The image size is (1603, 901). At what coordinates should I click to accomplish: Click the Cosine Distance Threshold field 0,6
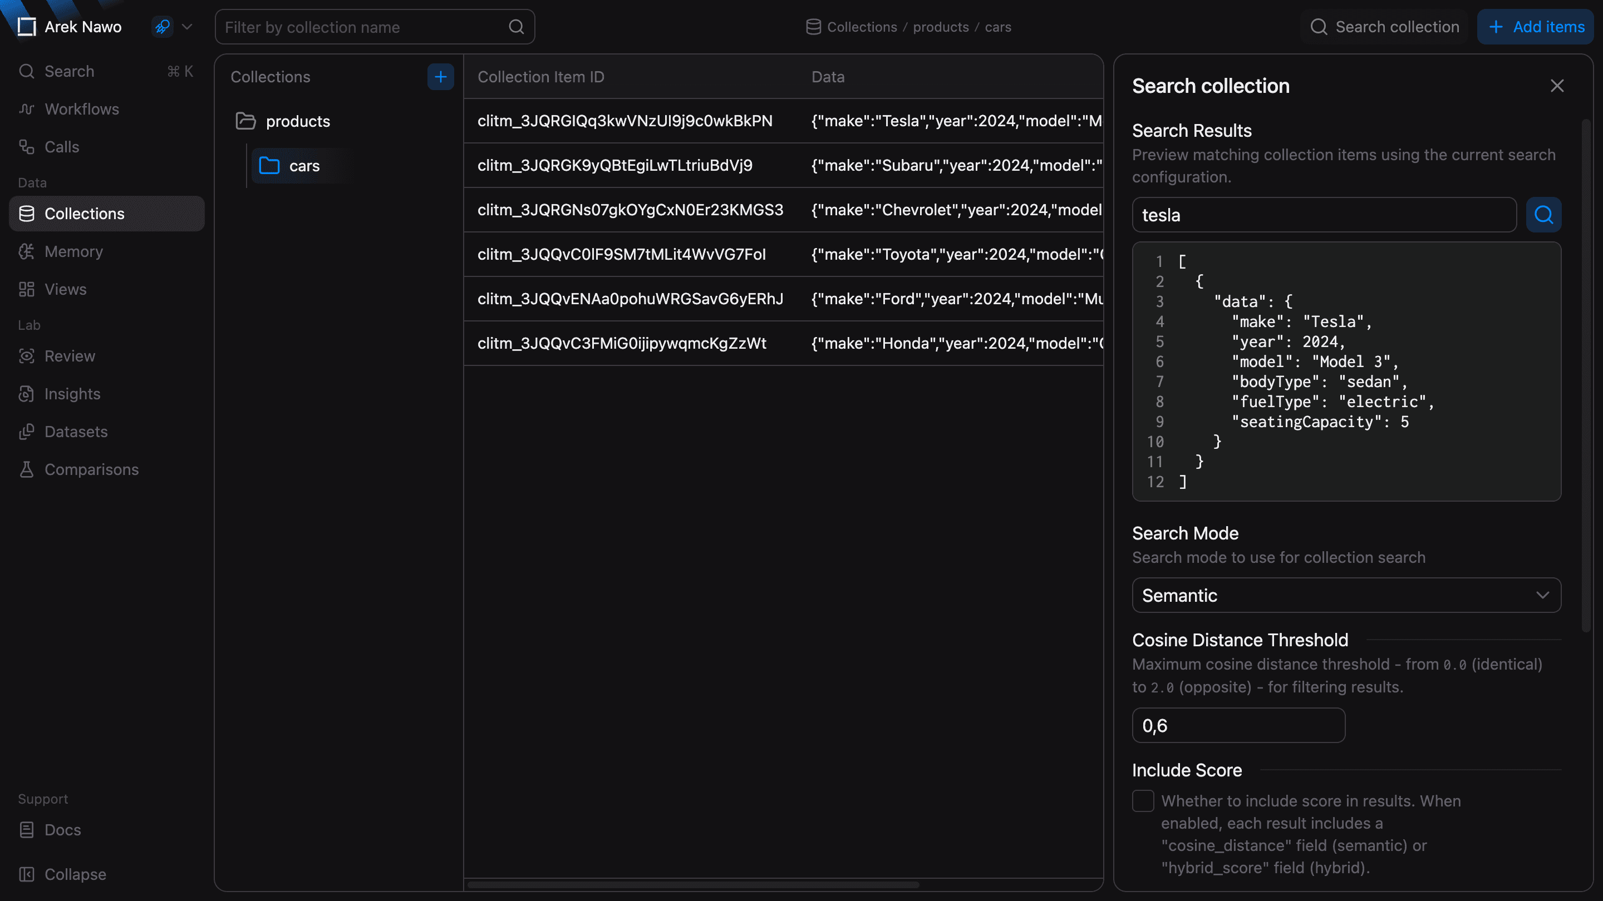point(1238,725)
